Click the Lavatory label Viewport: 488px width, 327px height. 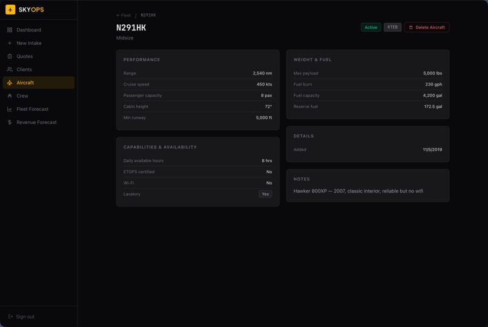pyautogui.click(x=132, y=194)
